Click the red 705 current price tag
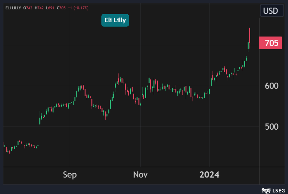This screenshot has height=194, width=288. click(x=271, y=43)
